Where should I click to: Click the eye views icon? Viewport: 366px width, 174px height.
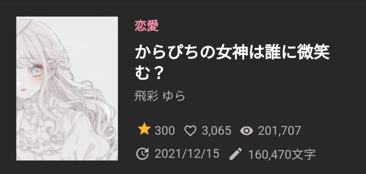pos(247,131)
